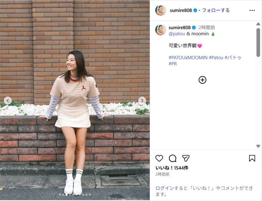Click the フォローする follow button
Viewport: 262px width, 201px height.
pos(216,10)
